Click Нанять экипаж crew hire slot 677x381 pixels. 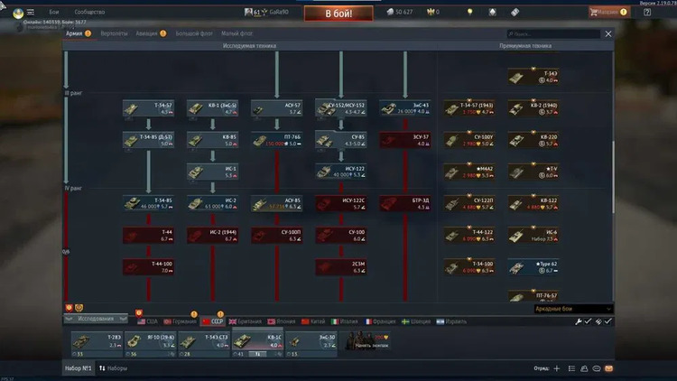367,341
